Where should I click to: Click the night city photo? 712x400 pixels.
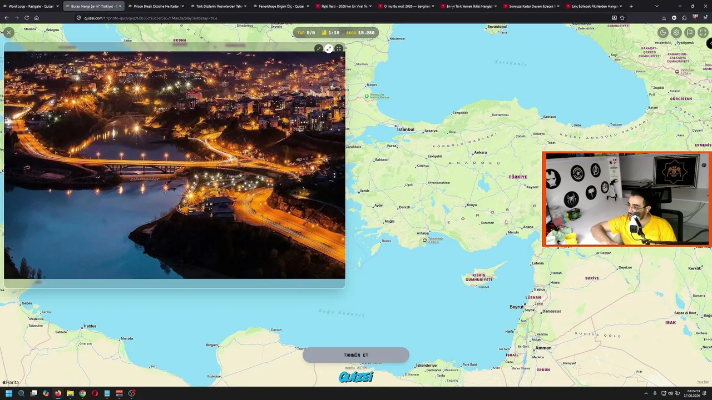(x=175, y=165)
